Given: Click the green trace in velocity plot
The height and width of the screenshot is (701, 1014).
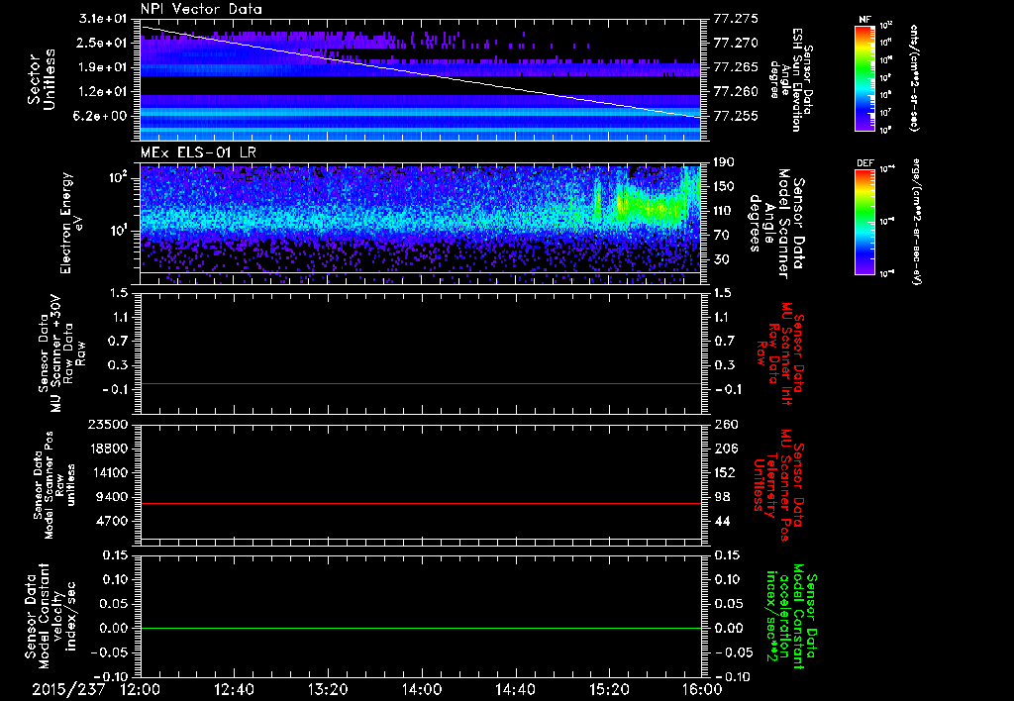Looking at the screenshot, I should [421, 628].
